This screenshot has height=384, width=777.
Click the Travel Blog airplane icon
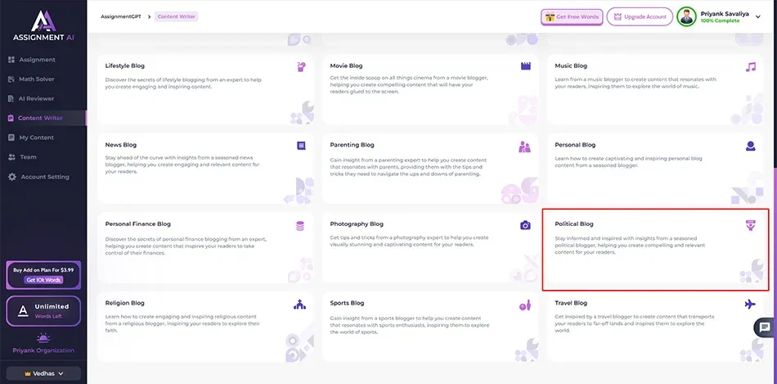[750, 305]
